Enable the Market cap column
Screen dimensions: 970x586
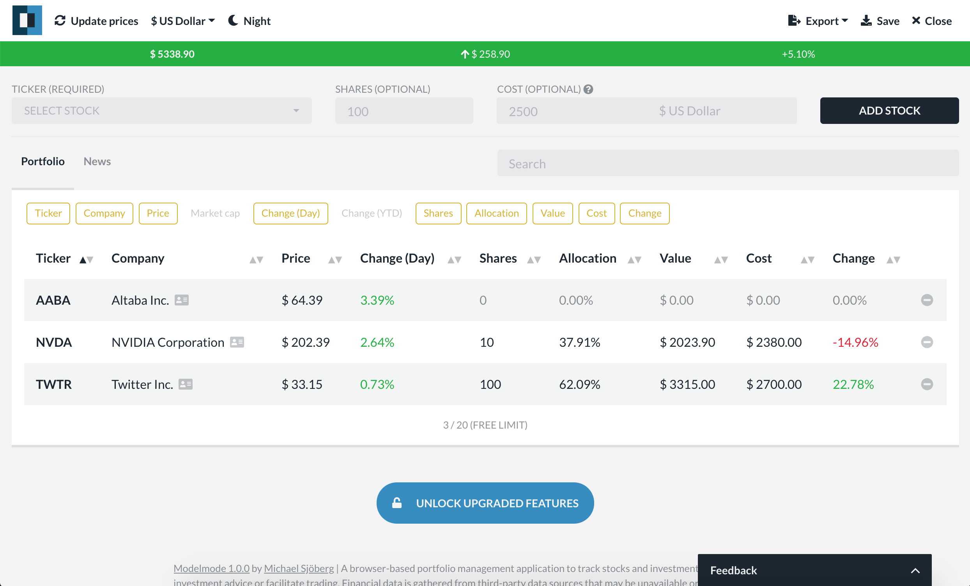pyautogui.click(x=215, y=213)
